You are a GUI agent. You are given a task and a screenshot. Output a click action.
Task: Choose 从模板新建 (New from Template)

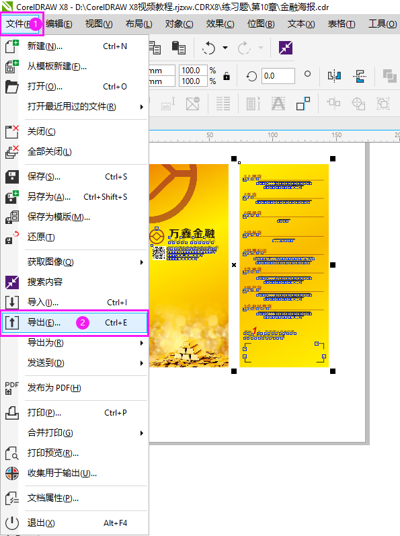(75, 67)
